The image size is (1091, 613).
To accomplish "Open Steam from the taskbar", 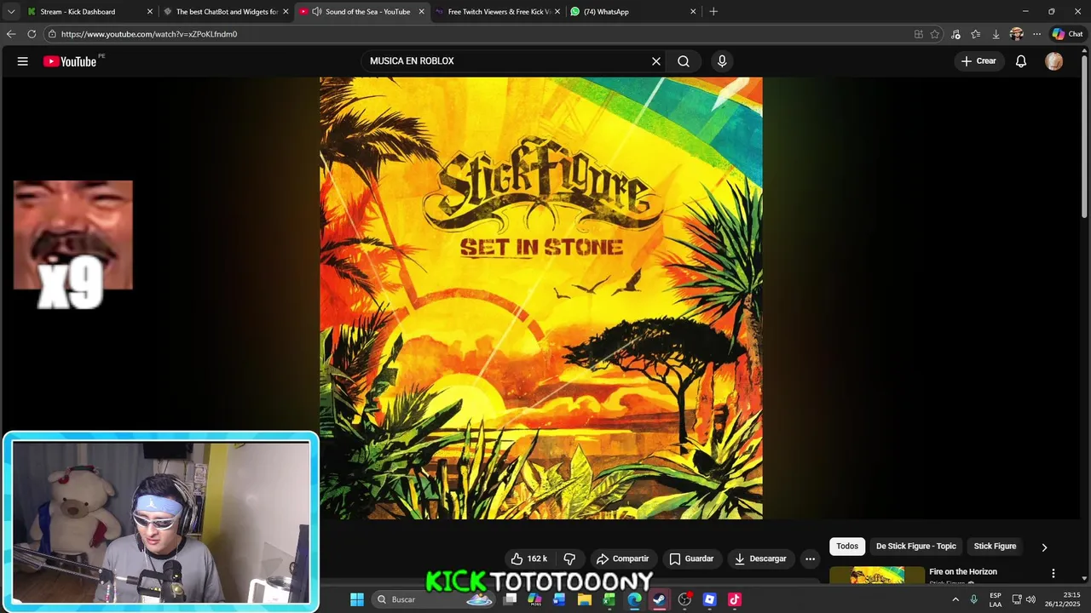I will (659, 599).
